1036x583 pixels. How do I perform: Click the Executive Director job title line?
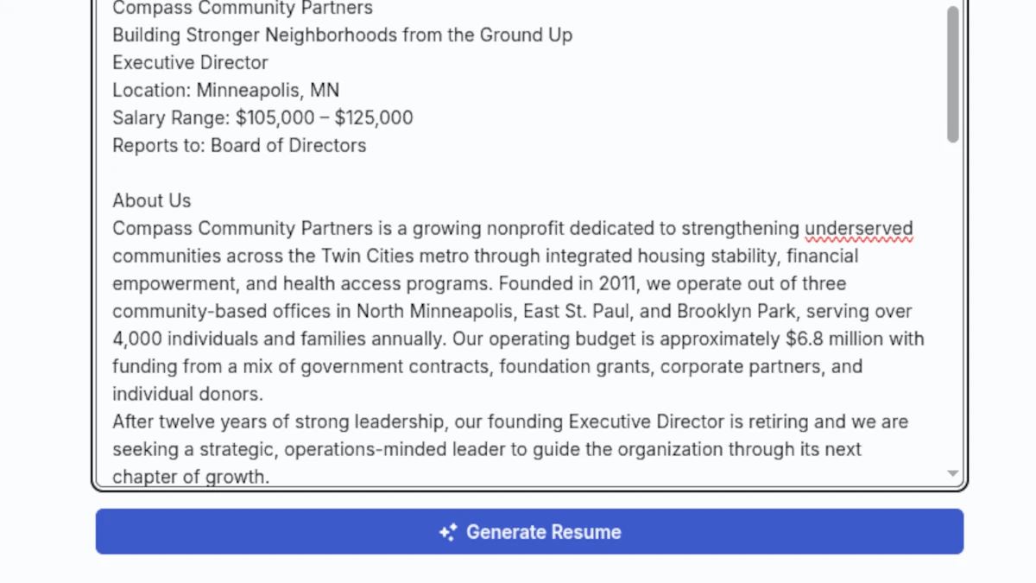coord(189,62)
